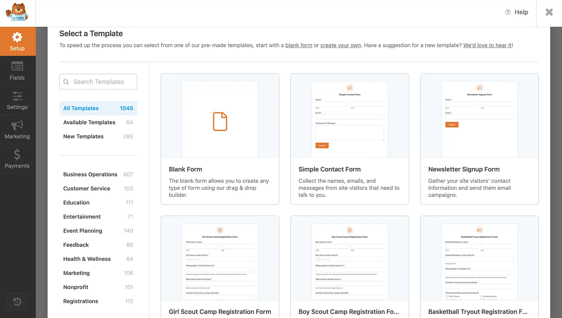Click the Fields icon in sidebar
Image resolution: width=562 pixels, height=318 pixels.
[17, 70]
